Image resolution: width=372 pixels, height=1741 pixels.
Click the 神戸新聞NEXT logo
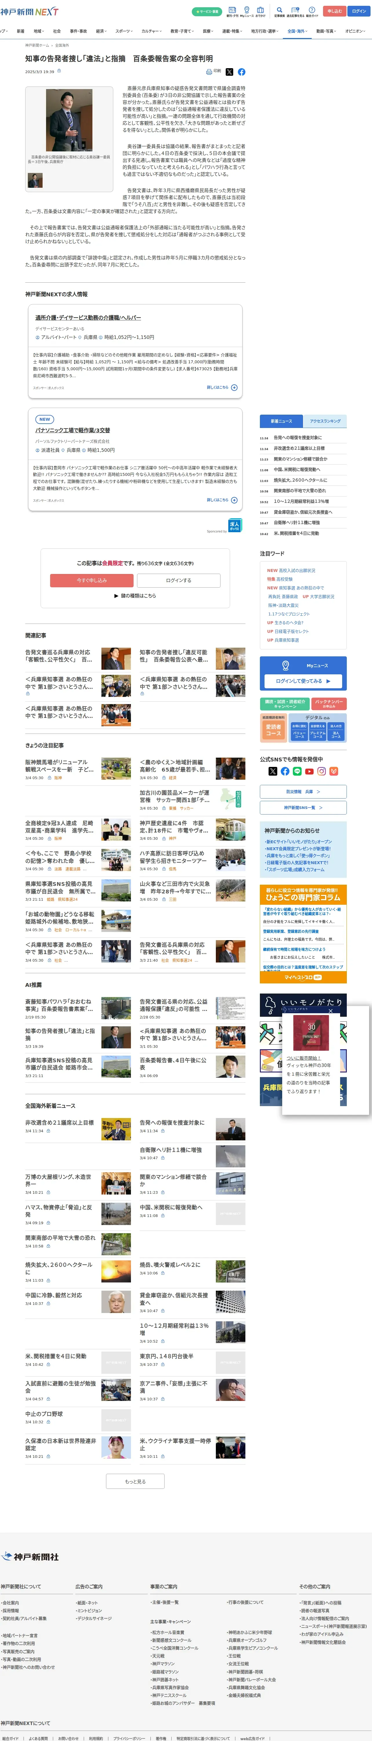pos(29,12)
